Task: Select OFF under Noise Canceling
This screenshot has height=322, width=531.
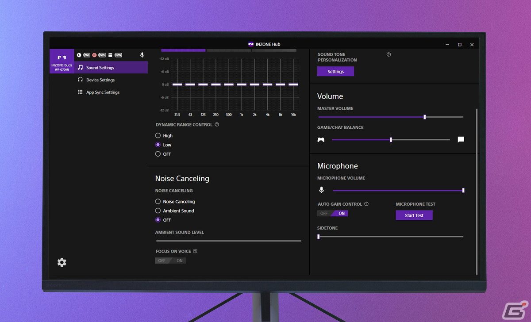Action: point(158,220)
